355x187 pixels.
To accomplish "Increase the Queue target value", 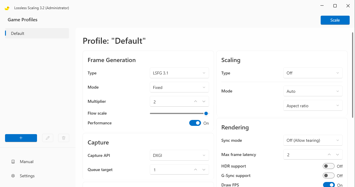I will coord(196,170).
